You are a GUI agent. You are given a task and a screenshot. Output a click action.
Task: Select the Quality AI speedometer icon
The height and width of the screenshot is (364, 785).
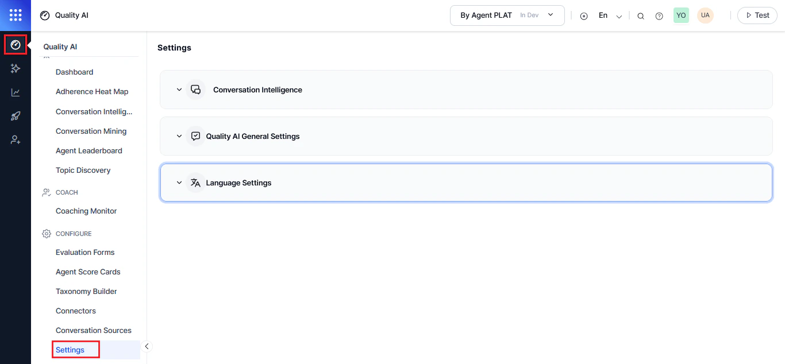coord(15,44)
